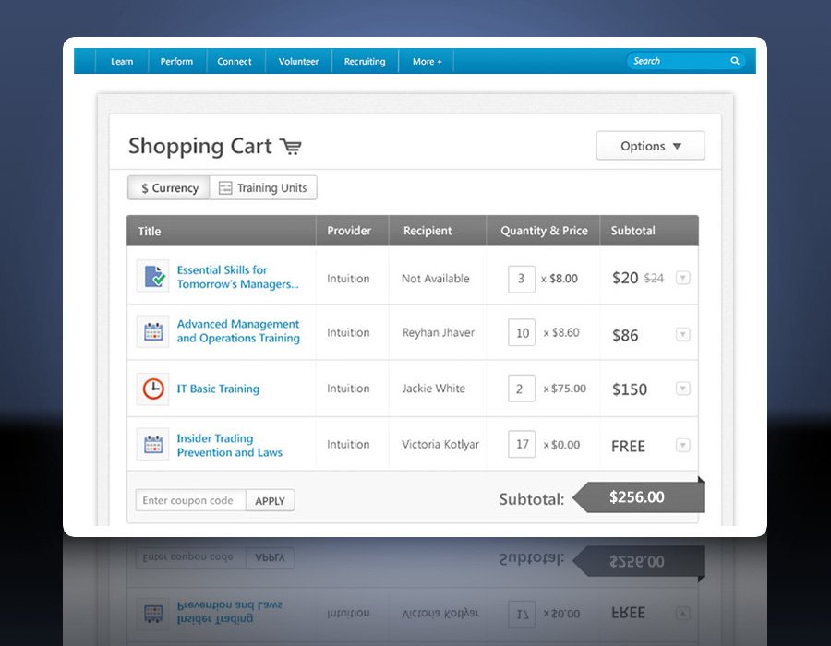The image size is (831, 646).
Task: Click the FREE subtotal value
Action: tap(628, 447)
